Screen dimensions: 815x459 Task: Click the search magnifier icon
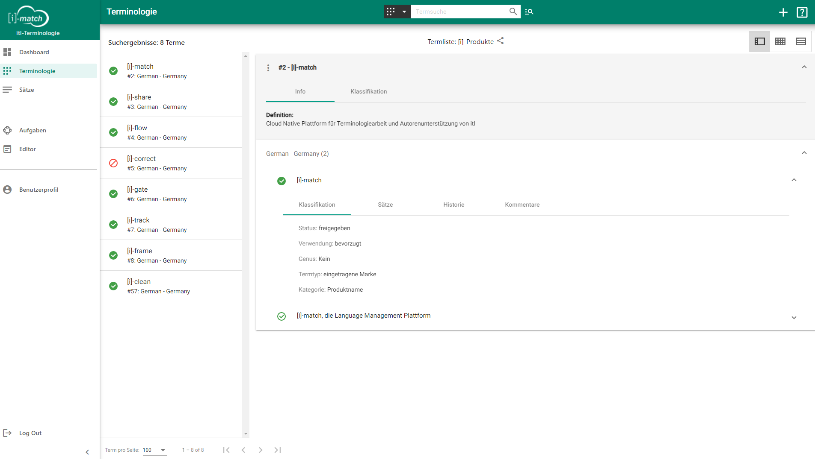513,12
